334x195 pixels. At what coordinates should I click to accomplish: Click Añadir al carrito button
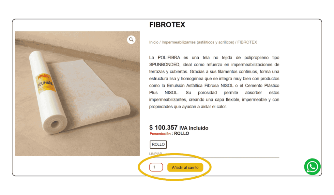(185, 167)
